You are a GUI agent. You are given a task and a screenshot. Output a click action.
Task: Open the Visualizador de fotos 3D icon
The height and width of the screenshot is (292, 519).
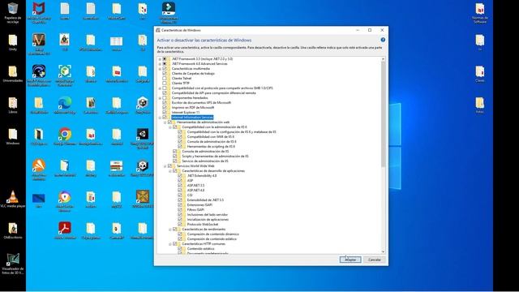[x=13, y=264]
